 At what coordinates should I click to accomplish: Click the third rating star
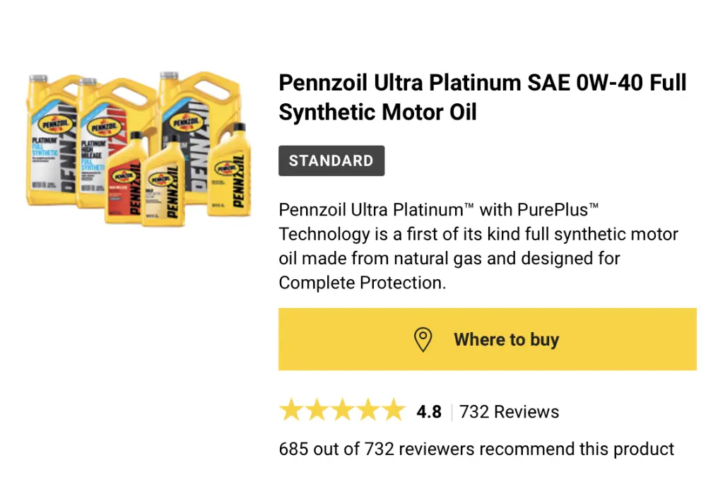click(x=342, y=411)
